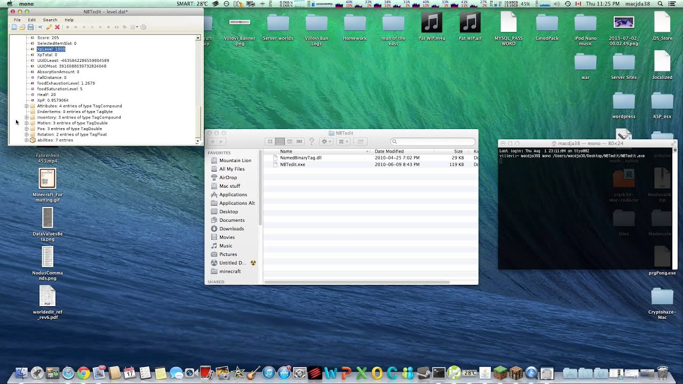Open the File menu in NBTedit
Viewport: 683px width, 384px height.
click(17, 20)
